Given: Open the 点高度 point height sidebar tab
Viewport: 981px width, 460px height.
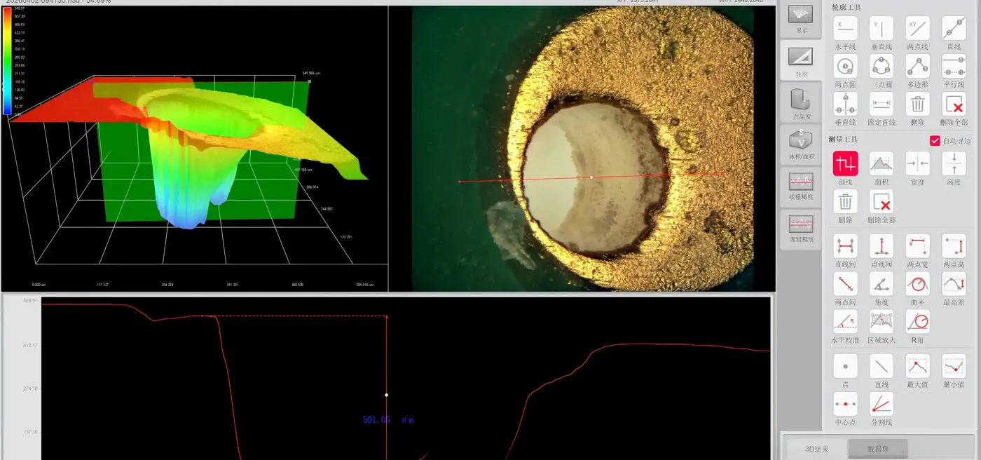Looking at the screenshot, I should tap(801, 103).
